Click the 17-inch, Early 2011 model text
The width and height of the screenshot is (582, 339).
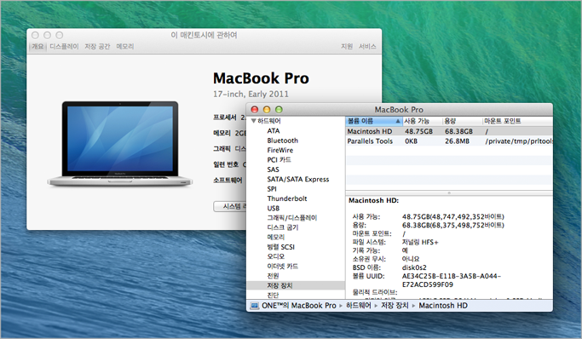251,95
